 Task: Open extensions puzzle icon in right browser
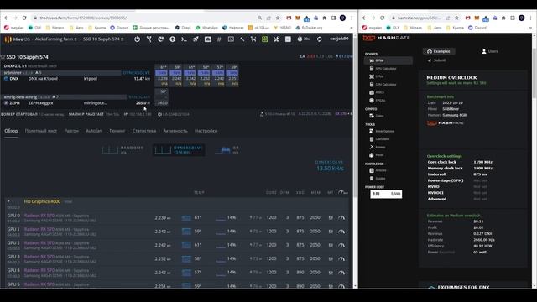503,18
